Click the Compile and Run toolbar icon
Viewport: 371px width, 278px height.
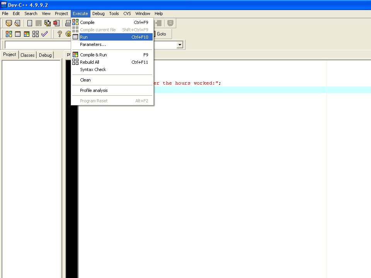point(27,34)
